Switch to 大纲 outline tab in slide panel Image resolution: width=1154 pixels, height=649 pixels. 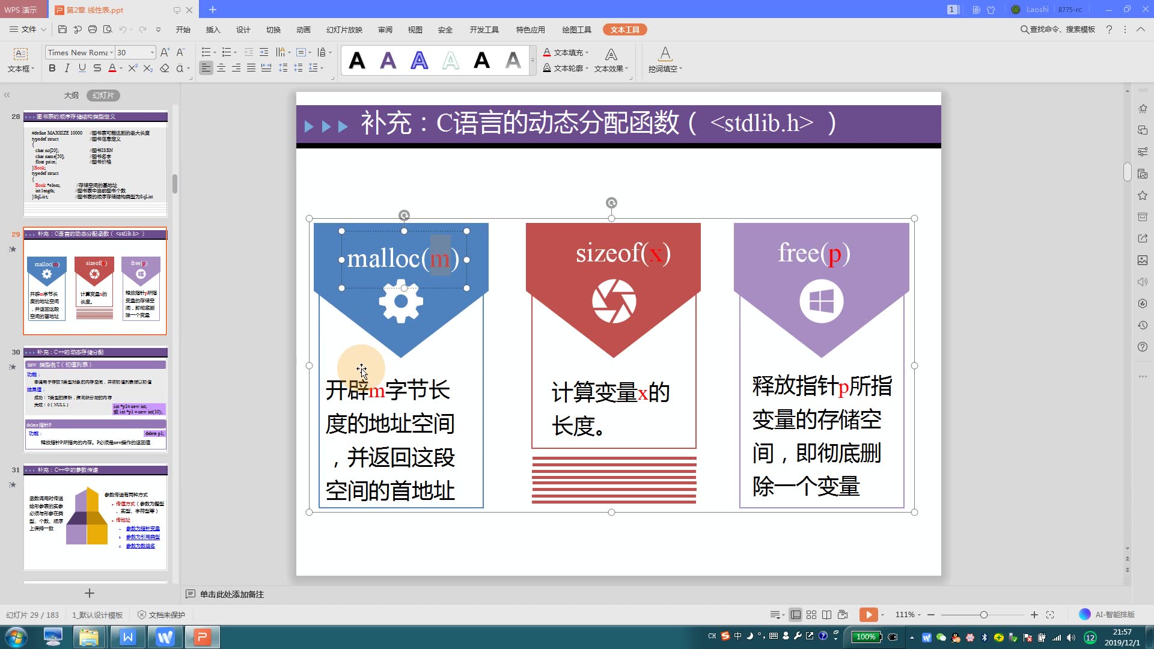pos(71,95)
